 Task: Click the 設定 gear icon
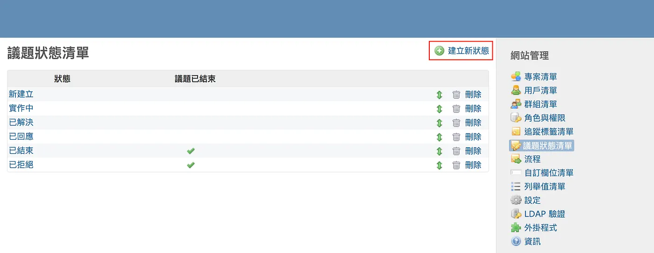[516, 200]
